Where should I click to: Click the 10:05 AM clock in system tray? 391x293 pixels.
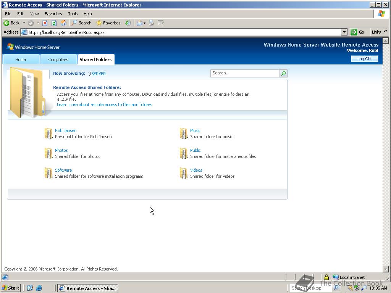tap(378, 288)
